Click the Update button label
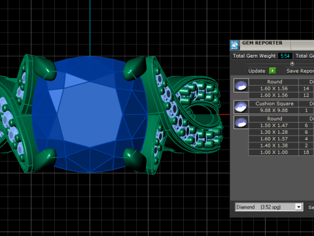Viewport: 314px width, 236px height. pos(256,71)
